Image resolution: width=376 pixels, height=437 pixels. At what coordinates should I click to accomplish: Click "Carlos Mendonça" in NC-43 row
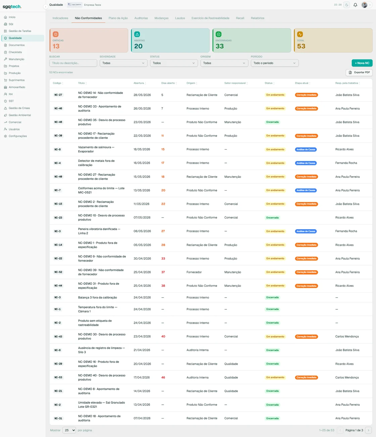(x=347, y=336)
